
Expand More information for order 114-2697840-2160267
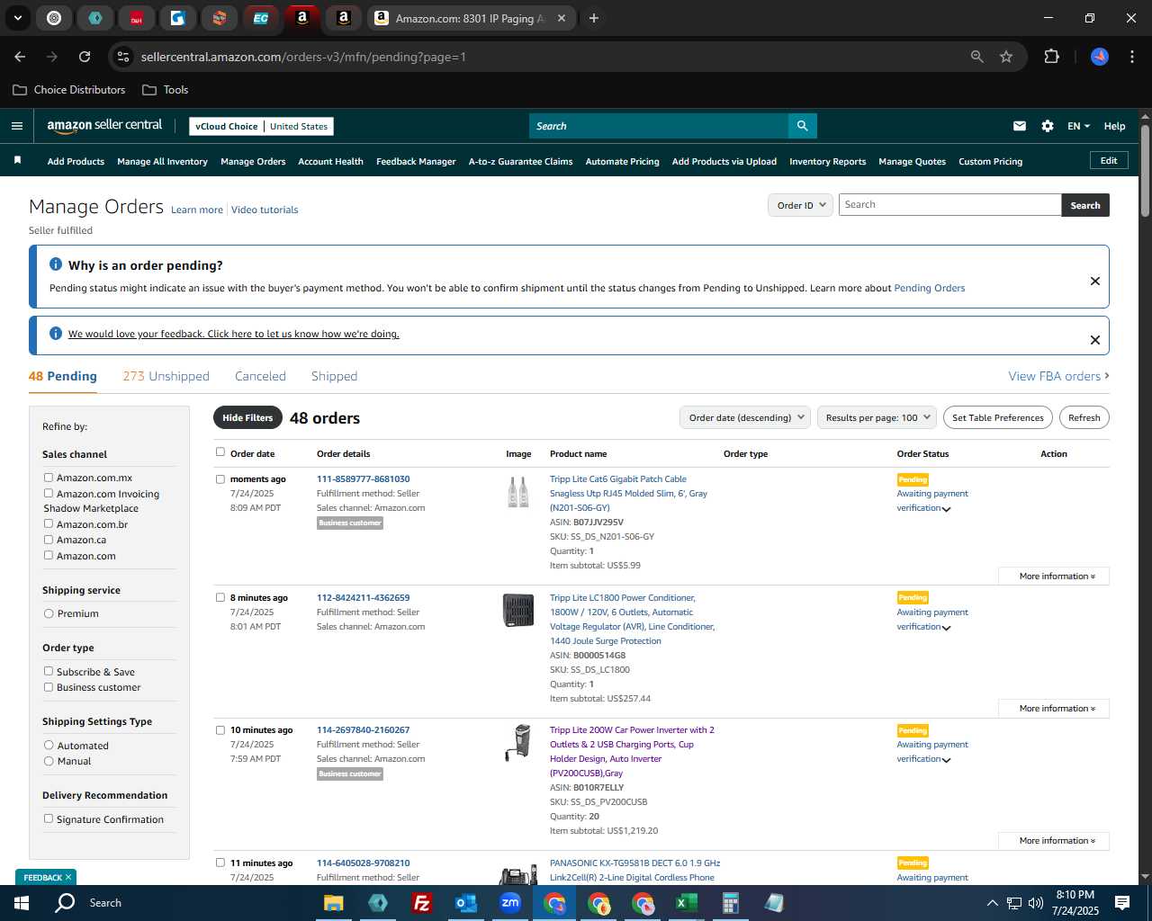coord(1054,841)
